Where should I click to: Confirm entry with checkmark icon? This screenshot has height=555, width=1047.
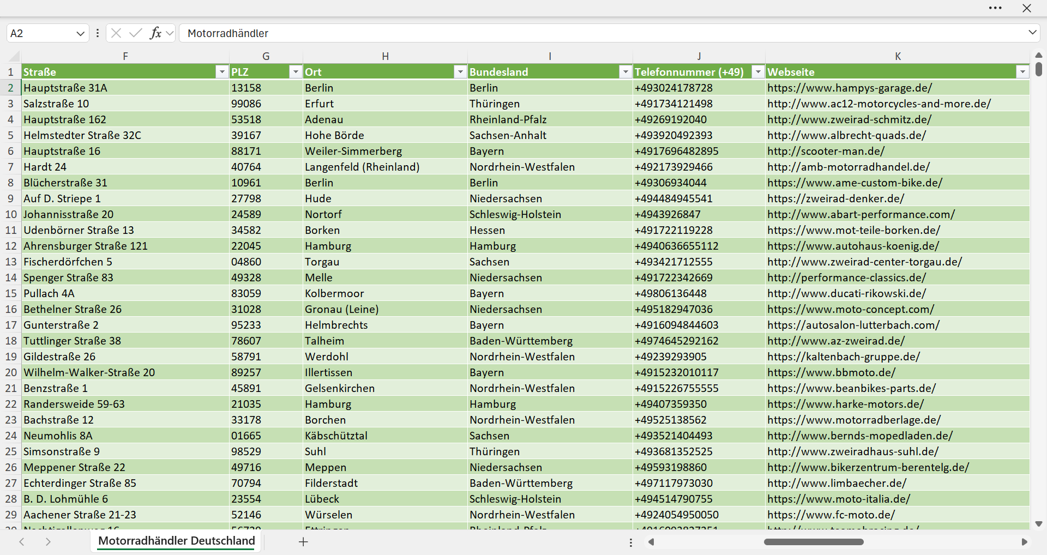(135, 33)
